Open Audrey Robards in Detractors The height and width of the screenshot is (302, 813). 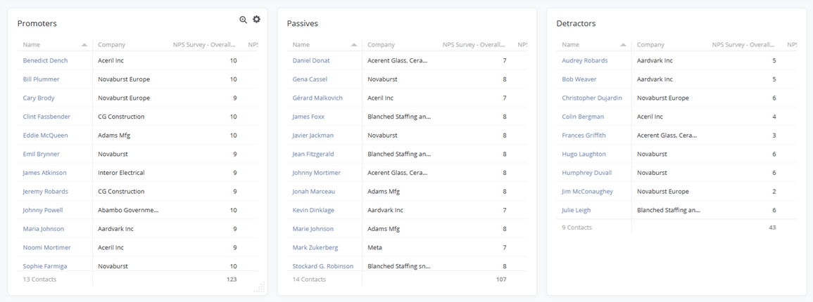(584, 60)
